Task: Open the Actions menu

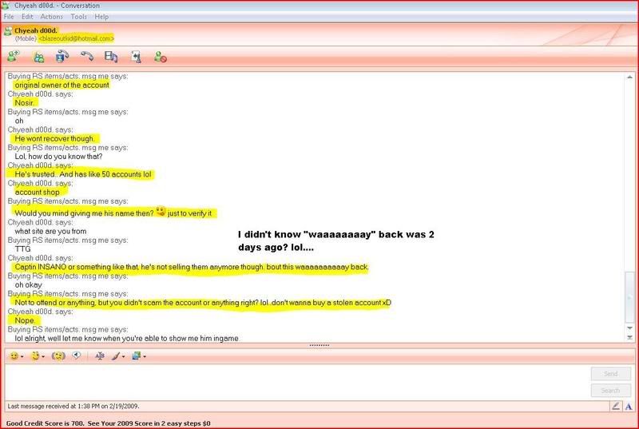Action: click(x=51, y=17)
